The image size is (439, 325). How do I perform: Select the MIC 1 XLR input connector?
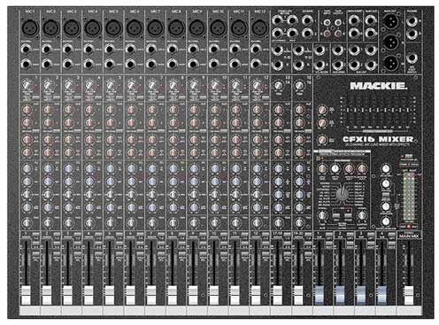click(x=30, y=28)
